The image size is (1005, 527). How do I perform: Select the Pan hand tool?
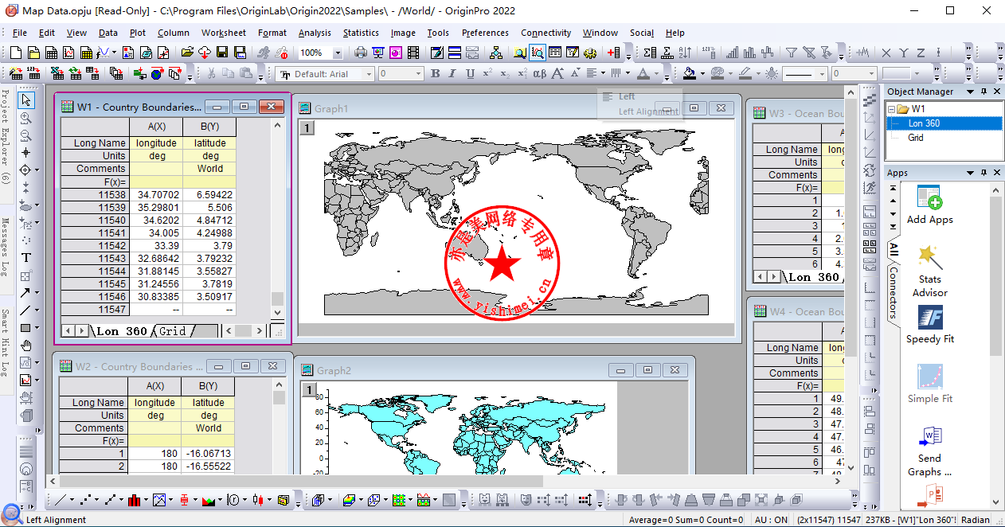[x=26, y=345]
